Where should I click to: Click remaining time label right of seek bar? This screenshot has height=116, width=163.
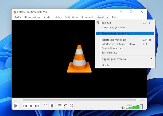[142, 100]
